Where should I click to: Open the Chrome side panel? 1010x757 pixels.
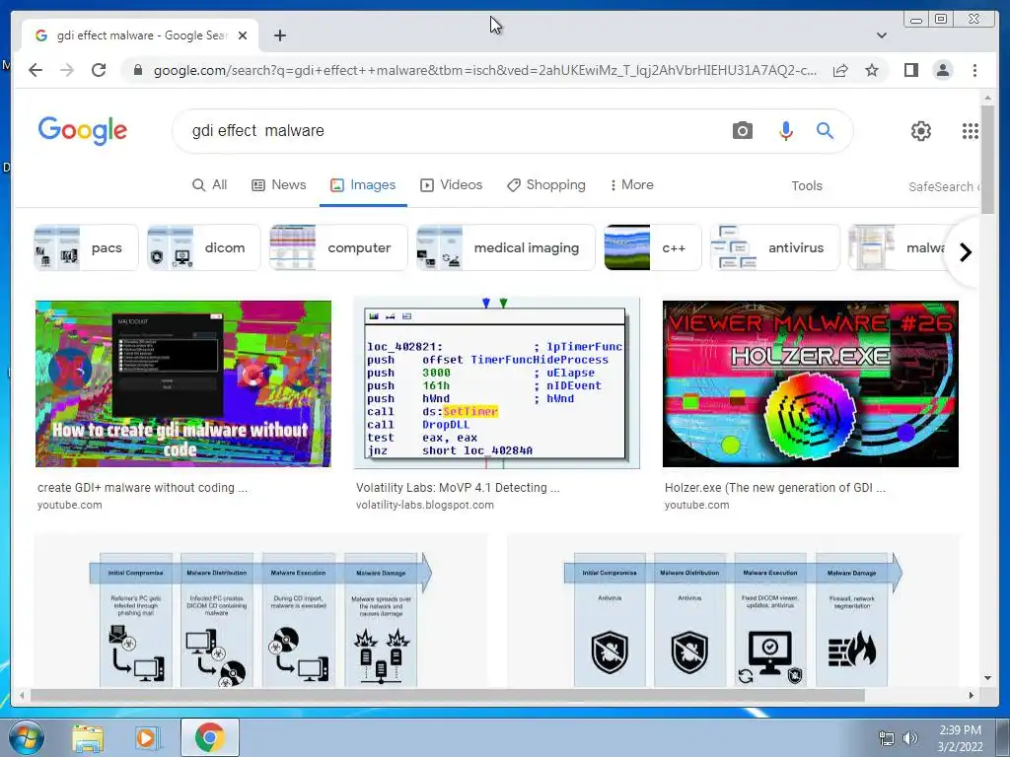pos(910,70)
